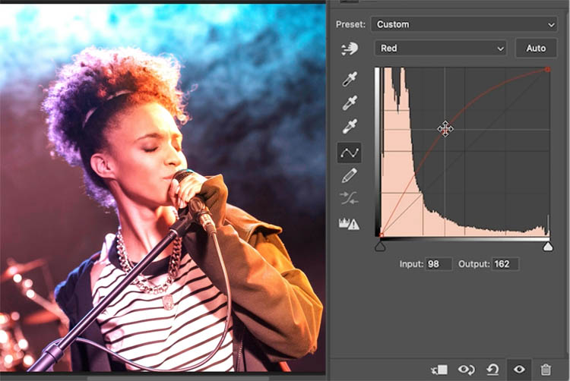Select the selected curve control point
The image size is (570, 381).
pos(445,129)
